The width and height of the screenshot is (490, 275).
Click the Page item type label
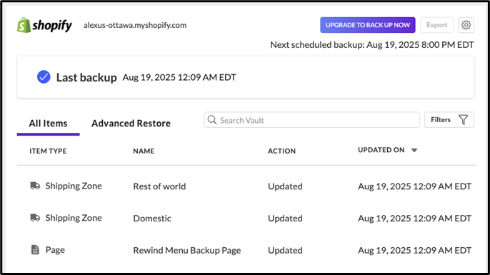[55, 250]
